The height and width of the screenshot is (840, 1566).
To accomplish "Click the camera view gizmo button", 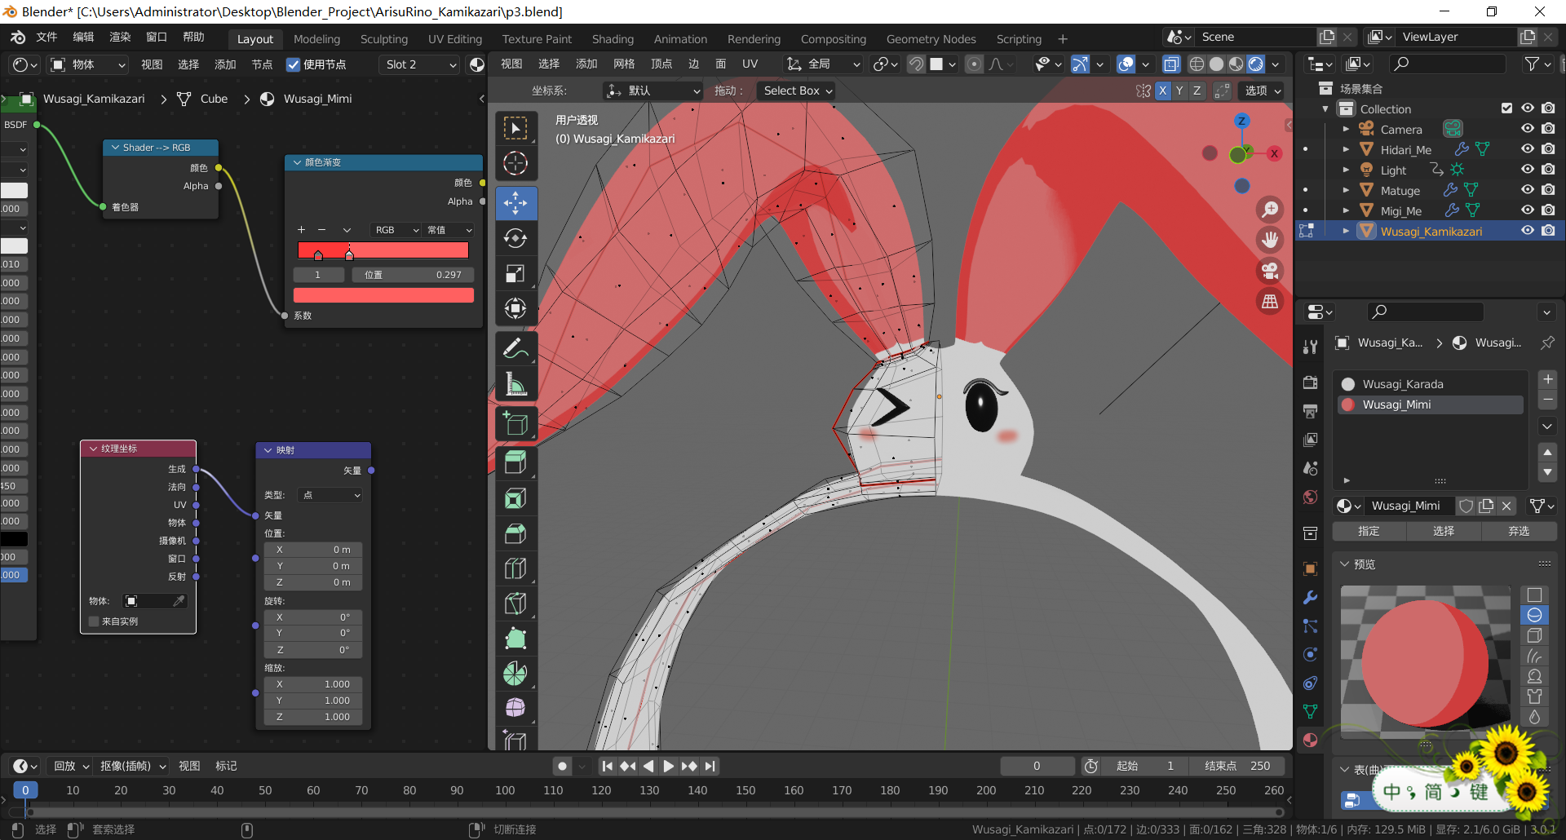I will click(x=1270, y=271).
